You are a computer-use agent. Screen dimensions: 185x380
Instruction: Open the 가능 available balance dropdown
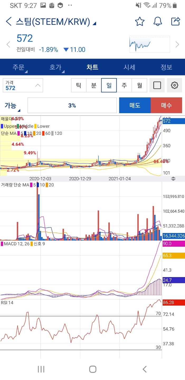(x=12, y=106)
